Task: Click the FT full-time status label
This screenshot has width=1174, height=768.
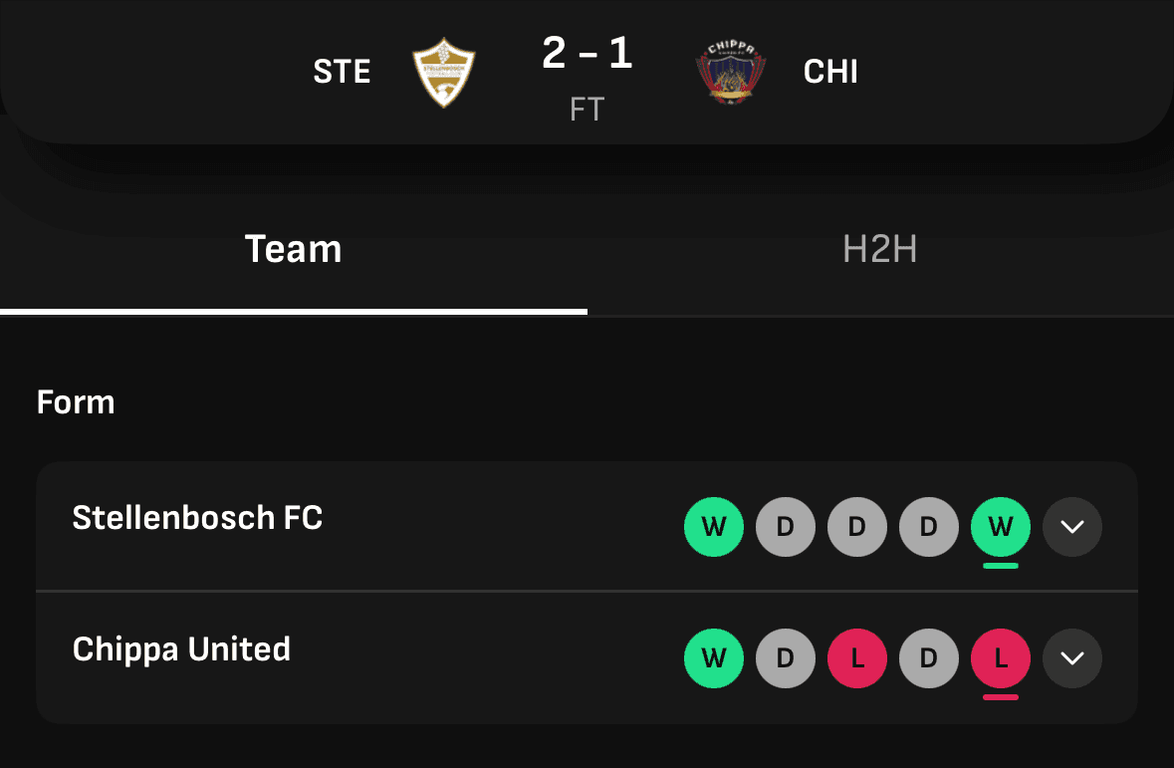Action: pos(587,110)
